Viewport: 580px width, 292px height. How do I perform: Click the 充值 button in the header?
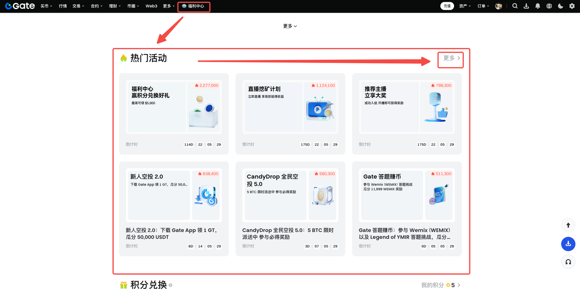pos(447,6)
